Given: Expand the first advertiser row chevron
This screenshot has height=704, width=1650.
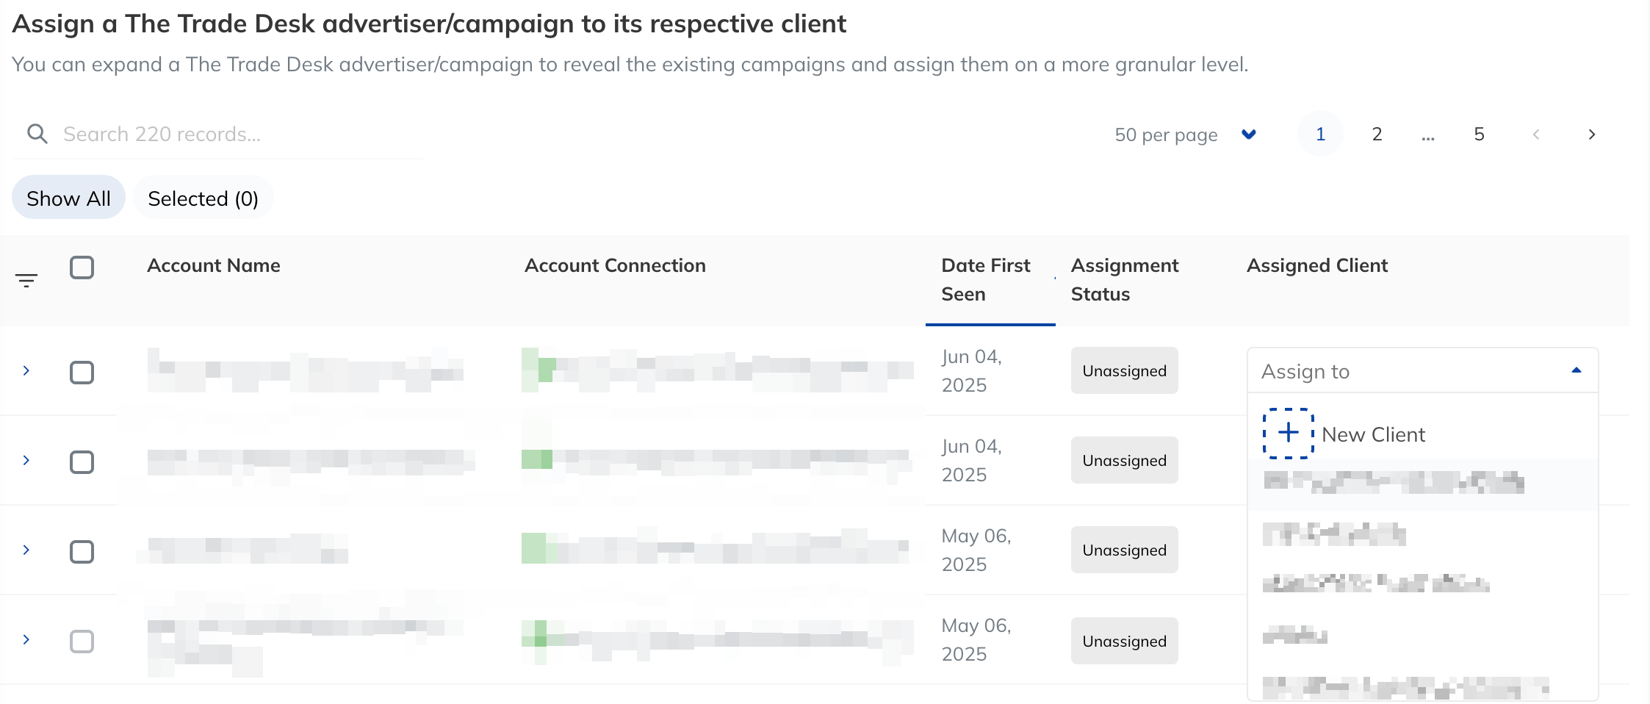Looking at the screenshot, I should (26, 371).
